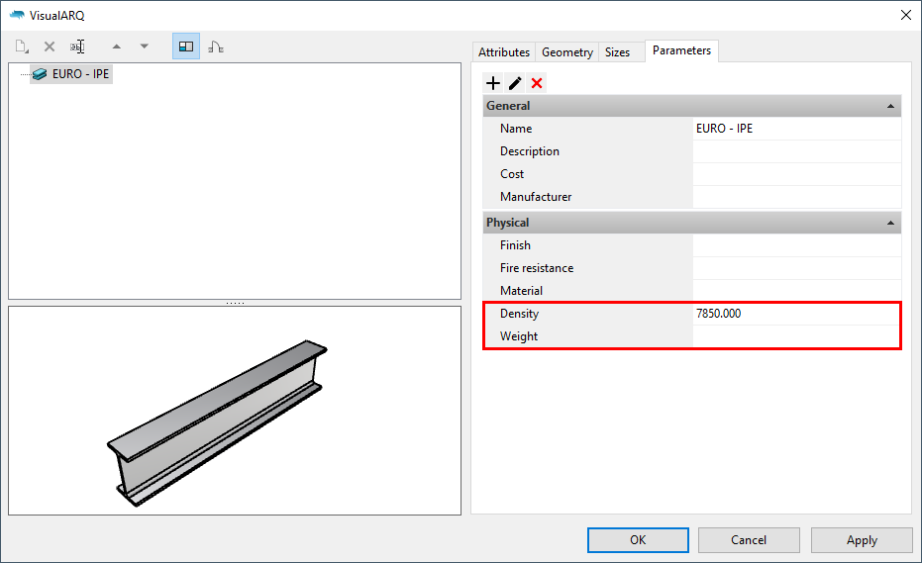Click the Material value field
Image resolution: width=922 pixels, height=563 pixels.
point(797,290)
